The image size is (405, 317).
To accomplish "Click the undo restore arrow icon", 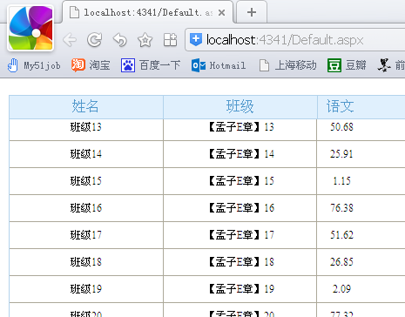I will [x=120, y=40].
